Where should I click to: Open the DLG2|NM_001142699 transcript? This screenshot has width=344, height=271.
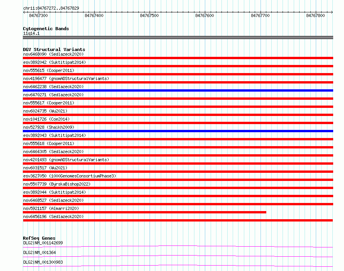(x=43, y=243)
